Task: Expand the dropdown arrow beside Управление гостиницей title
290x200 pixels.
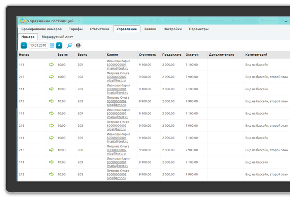Action: click(x=78, y=21)
